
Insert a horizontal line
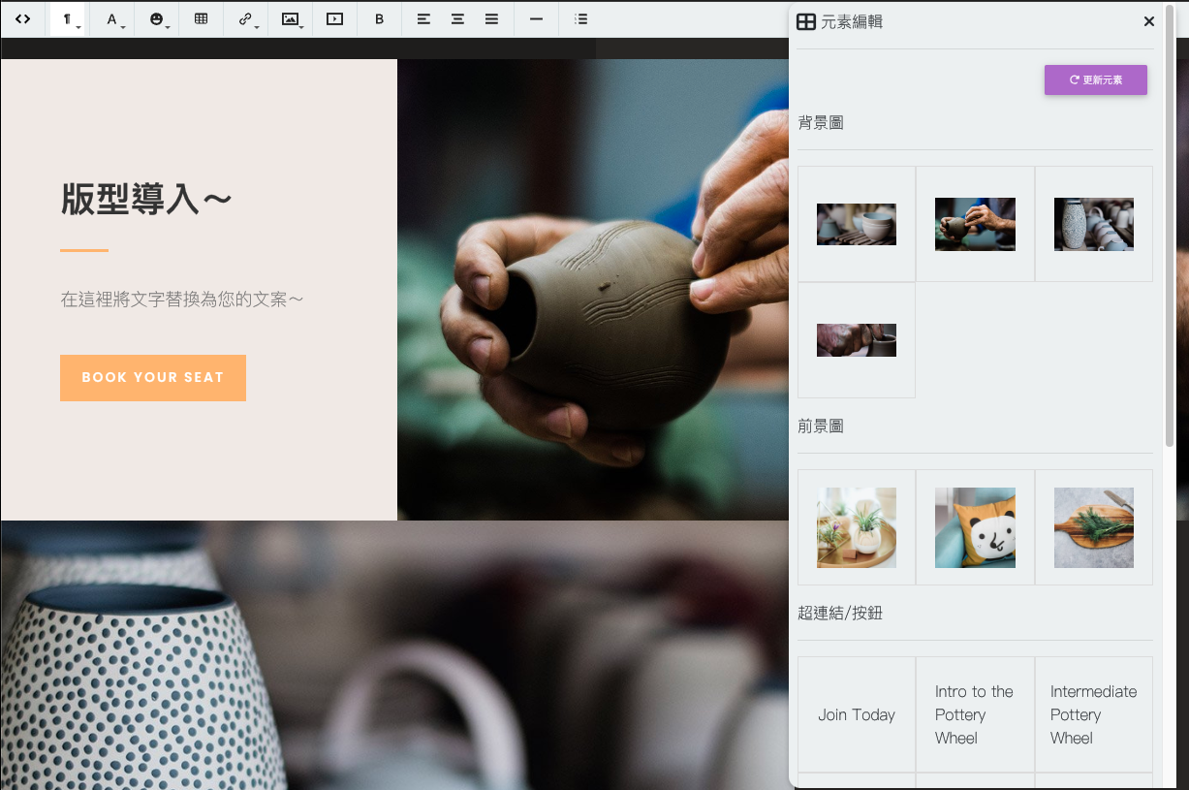(x=536, y=19)
